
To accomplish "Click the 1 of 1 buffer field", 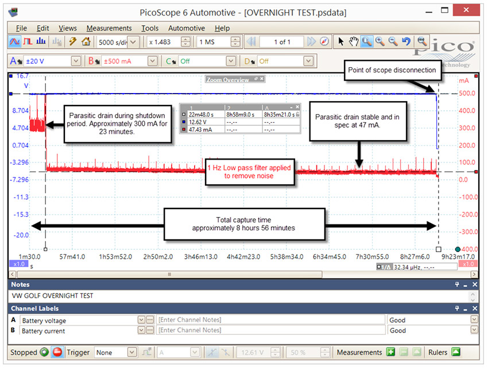I will coord(282,42).
